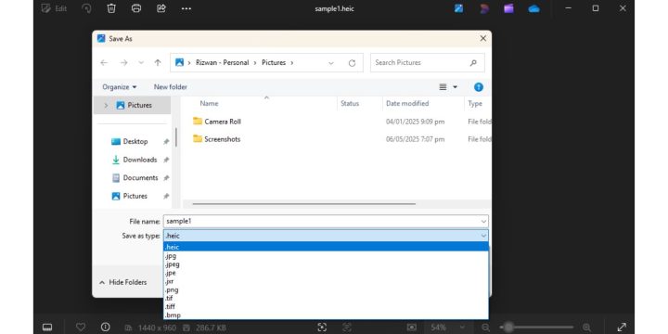Click the scan text icon in bottom bar
The image size is (668, 334).
[347, 328]
